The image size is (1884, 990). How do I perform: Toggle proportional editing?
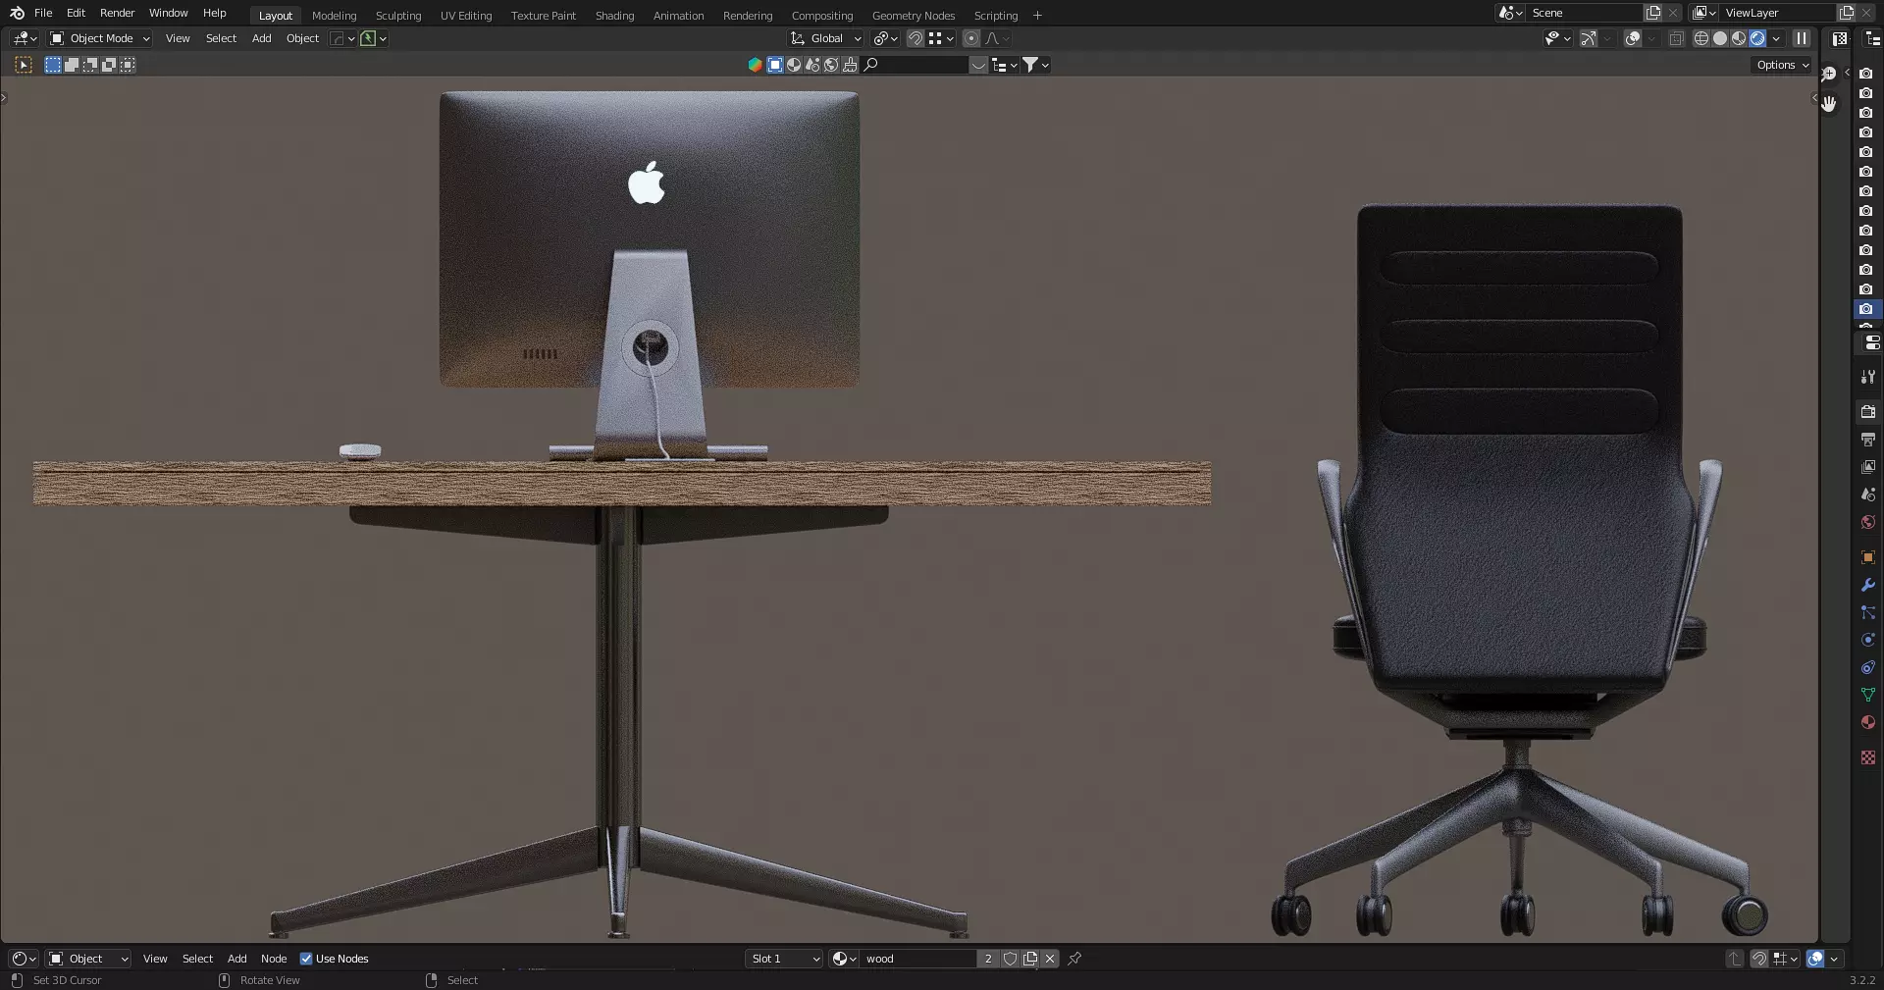coord(971,38)
